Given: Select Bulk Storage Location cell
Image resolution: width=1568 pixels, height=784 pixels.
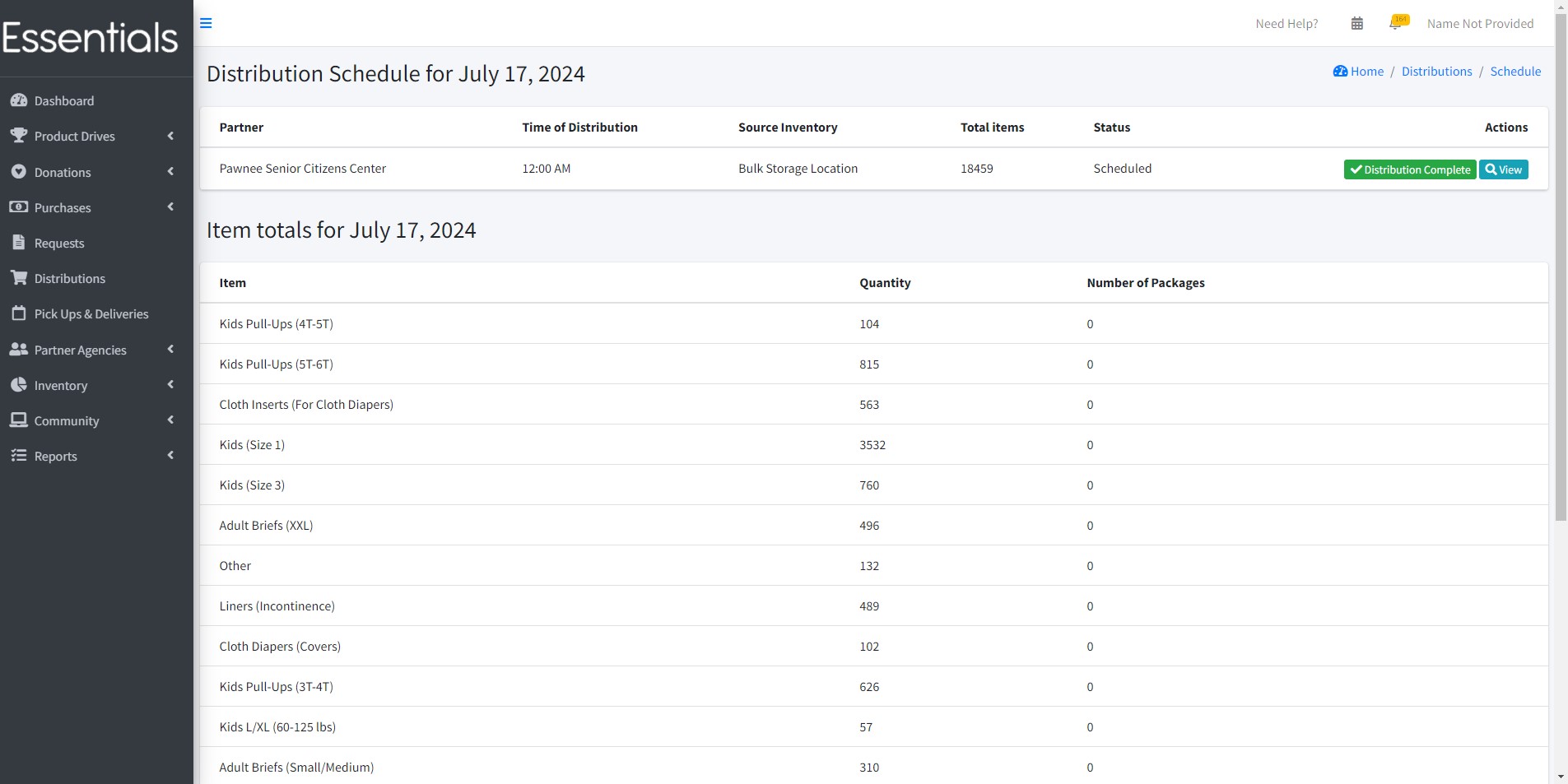Looking at the screenshot, I should point(798,169).
